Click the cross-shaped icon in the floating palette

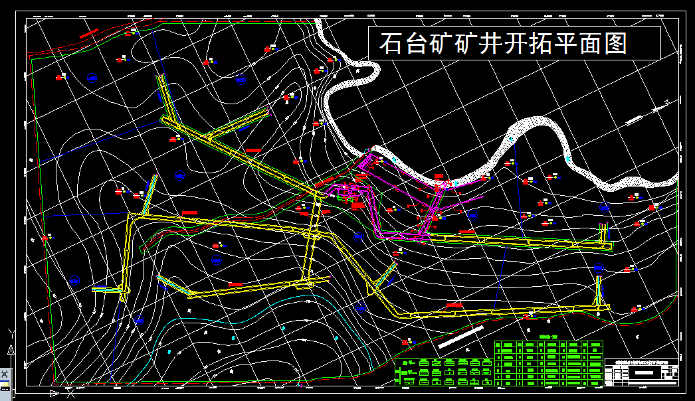click(5, 374)
